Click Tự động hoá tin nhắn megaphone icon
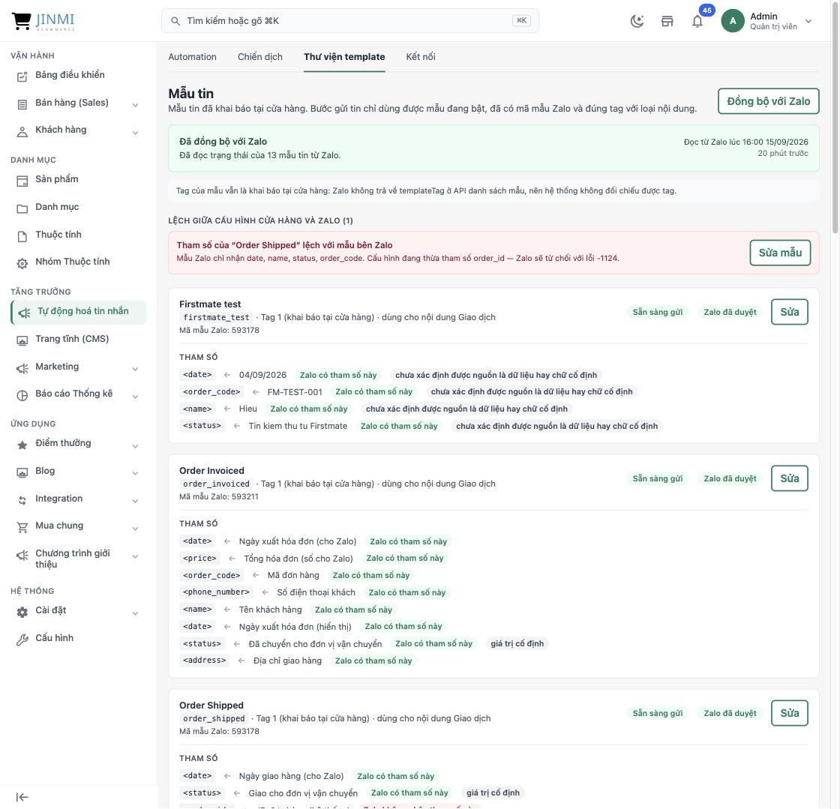This screenshot has height=809, width=840. pyautogui.click(x=24, y=313)
